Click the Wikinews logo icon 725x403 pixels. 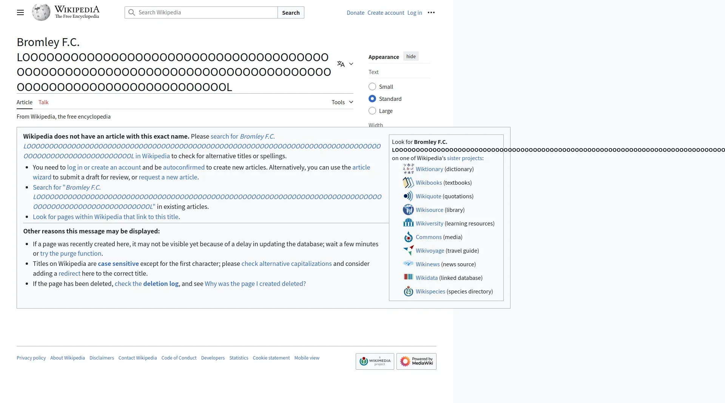408,264
